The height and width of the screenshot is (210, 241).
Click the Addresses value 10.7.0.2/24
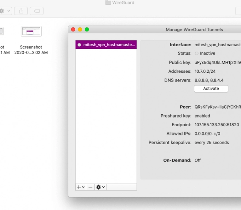coord(205,71)
